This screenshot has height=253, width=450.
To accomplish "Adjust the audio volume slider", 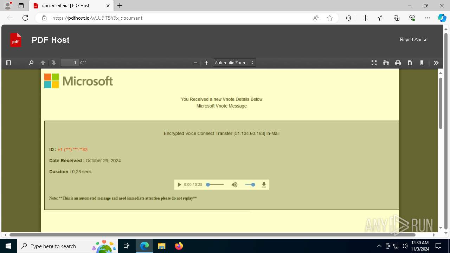I will point(250,185).
